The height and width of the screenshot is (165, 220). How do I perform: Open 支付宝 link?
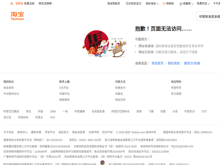(x=7, y=117)
